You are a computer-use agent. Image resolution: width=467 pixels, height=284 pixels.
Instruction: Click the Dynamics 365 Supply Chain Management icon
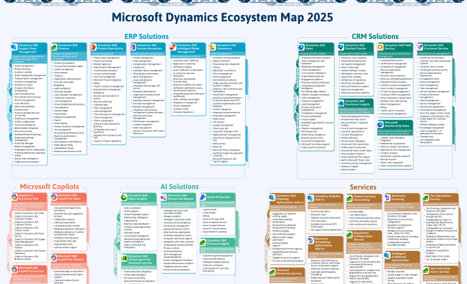coord(15,47)
